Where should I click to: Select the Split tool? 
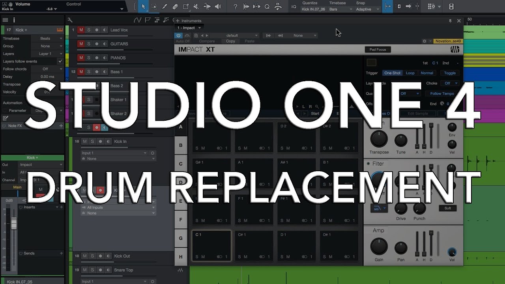tap(186, 6)
